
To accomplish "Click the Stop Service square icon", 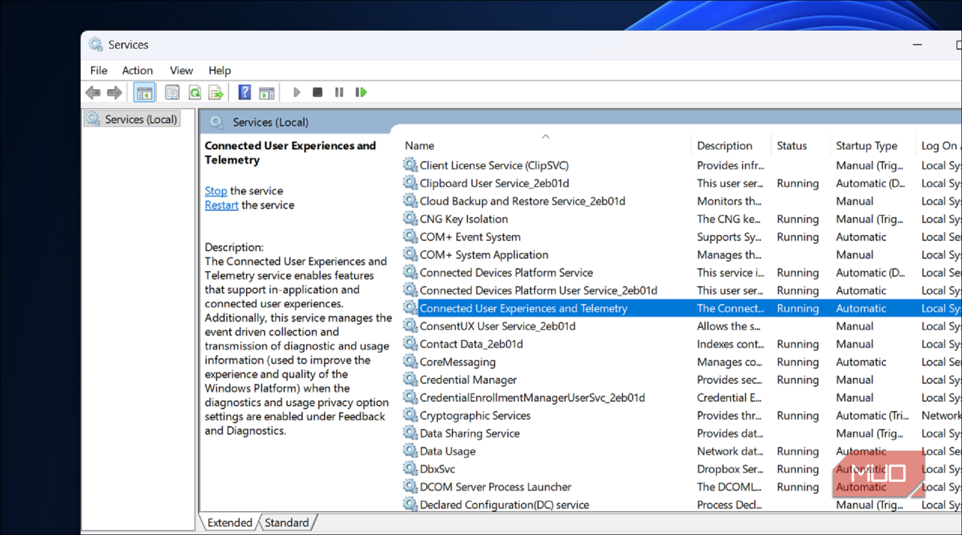I will click(317, 92).
